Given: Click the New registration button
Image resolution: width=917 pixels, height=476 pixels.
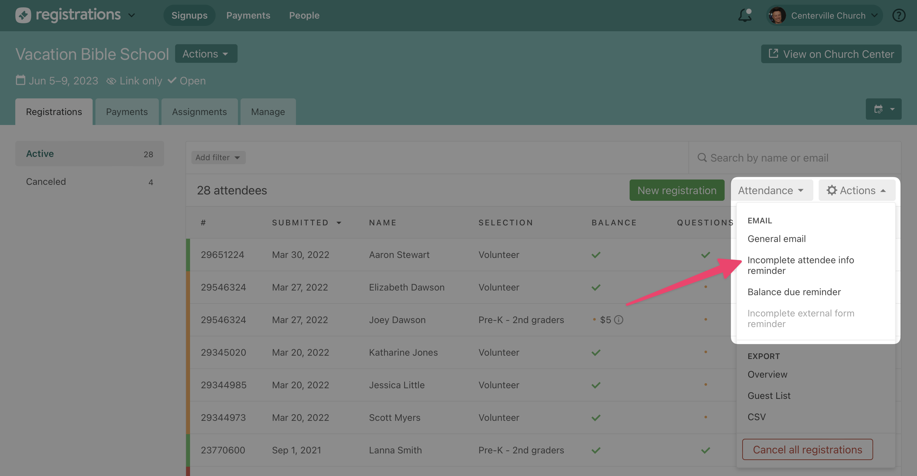Looking at the screenshot, I should point(677,190).
